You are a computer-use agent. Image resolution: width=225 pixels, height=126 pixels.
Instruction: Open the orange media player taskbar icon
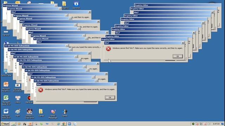[x=19, y=124]
